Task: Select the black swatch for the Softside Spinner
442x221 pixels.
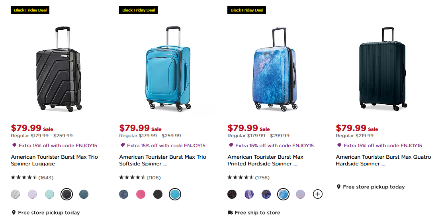Action: tap(158, 194)
